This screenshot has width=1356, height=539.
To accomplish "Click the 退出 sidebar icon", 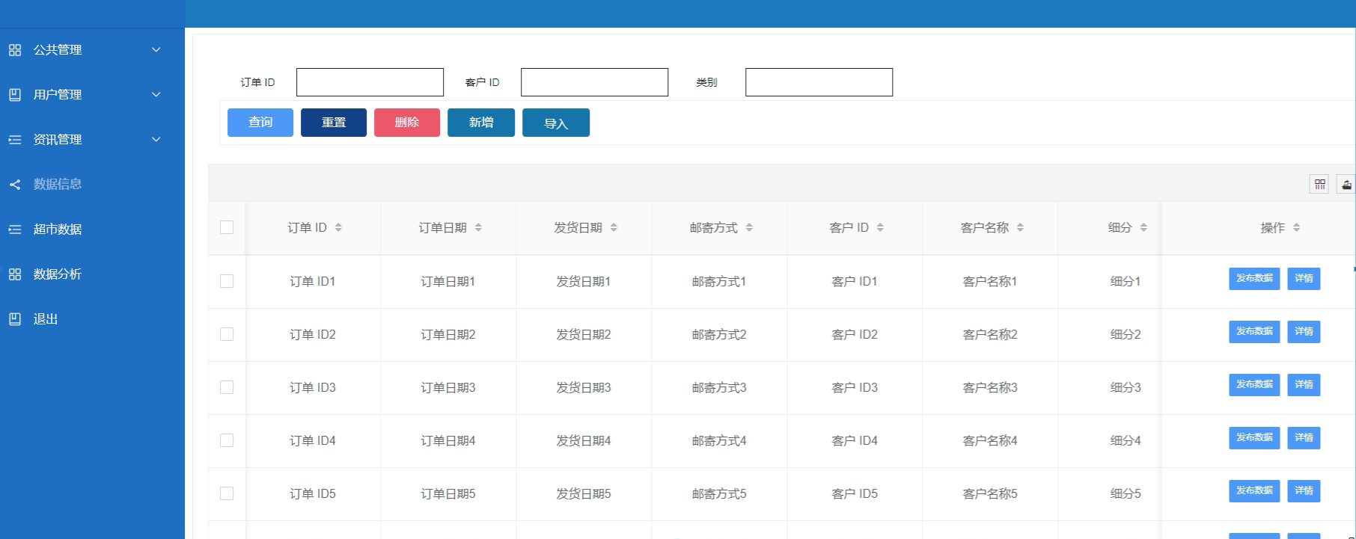I will pos(15,319).
